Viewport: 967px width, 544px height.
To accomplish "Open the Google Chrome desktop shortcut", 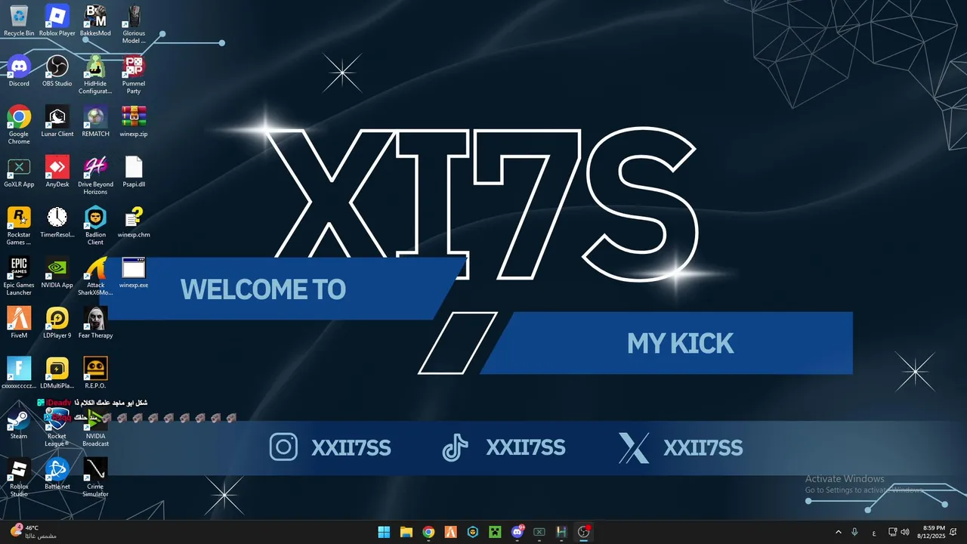I will pyautogui.click(x=19, y=125).
